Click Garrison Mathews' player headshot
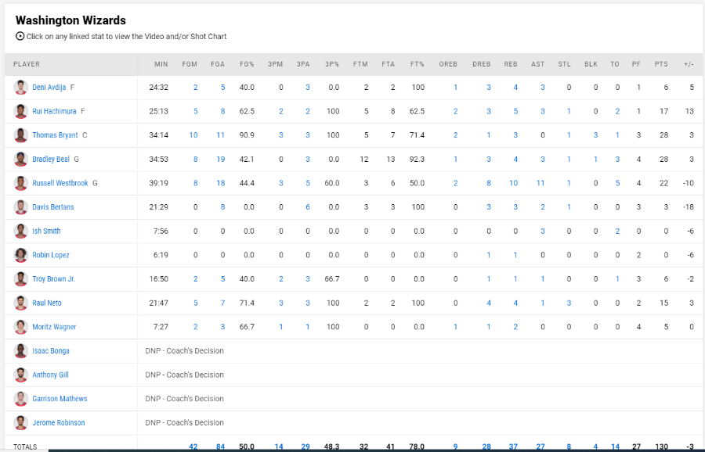 point(20,399)
